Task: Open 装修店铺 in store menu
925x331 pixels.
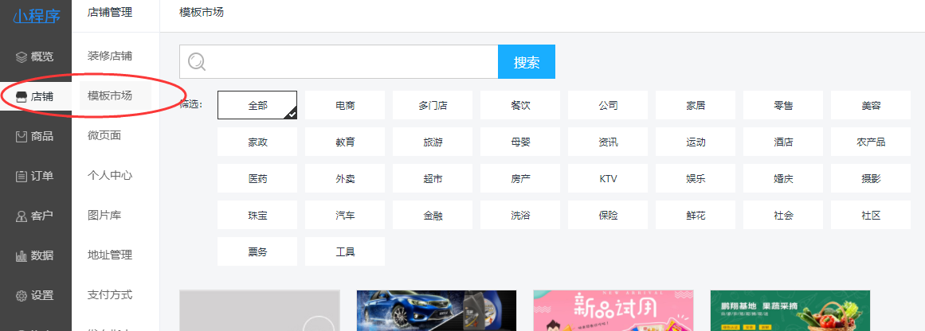Action: click(110, 56)
